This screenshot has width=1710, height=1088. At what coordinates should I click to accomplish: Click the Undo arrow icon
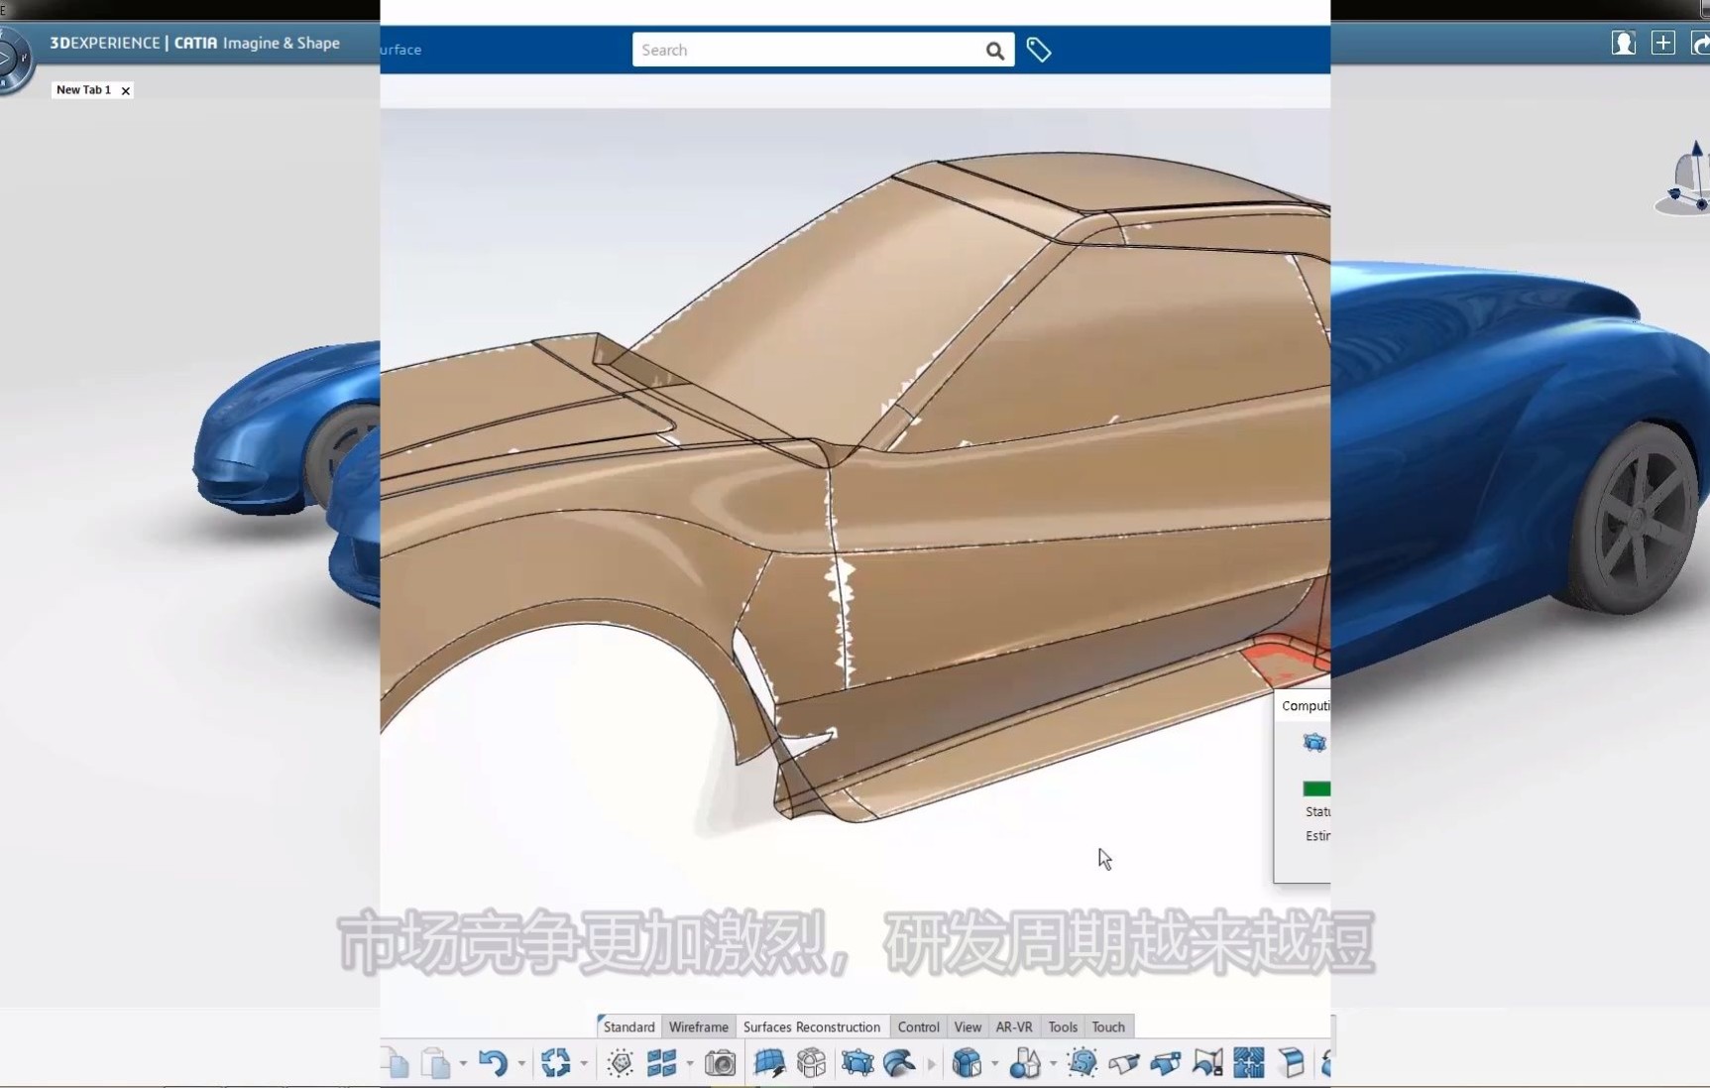point(493,1063)
